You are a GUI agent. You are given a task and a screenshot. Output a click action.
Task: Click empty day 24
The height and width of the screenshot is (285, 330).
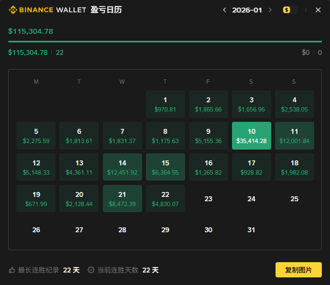click(x=252, y=199)
